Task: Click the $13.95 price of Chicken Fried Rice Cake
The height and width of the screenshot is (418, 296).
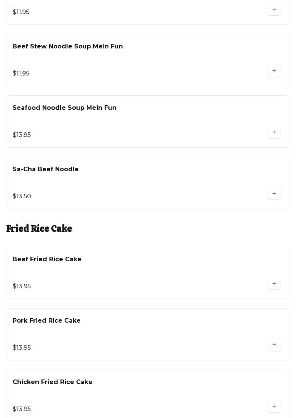Action: [x=22, y=409]
